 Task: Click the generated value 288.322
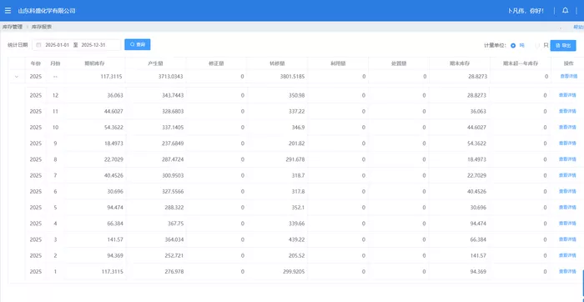[174, 208]
